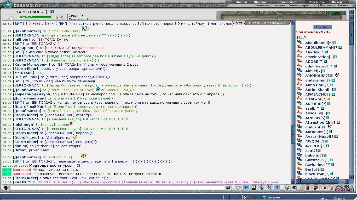Click green progress bar at top right
357x200 pixels.
[x=336, y=13]
